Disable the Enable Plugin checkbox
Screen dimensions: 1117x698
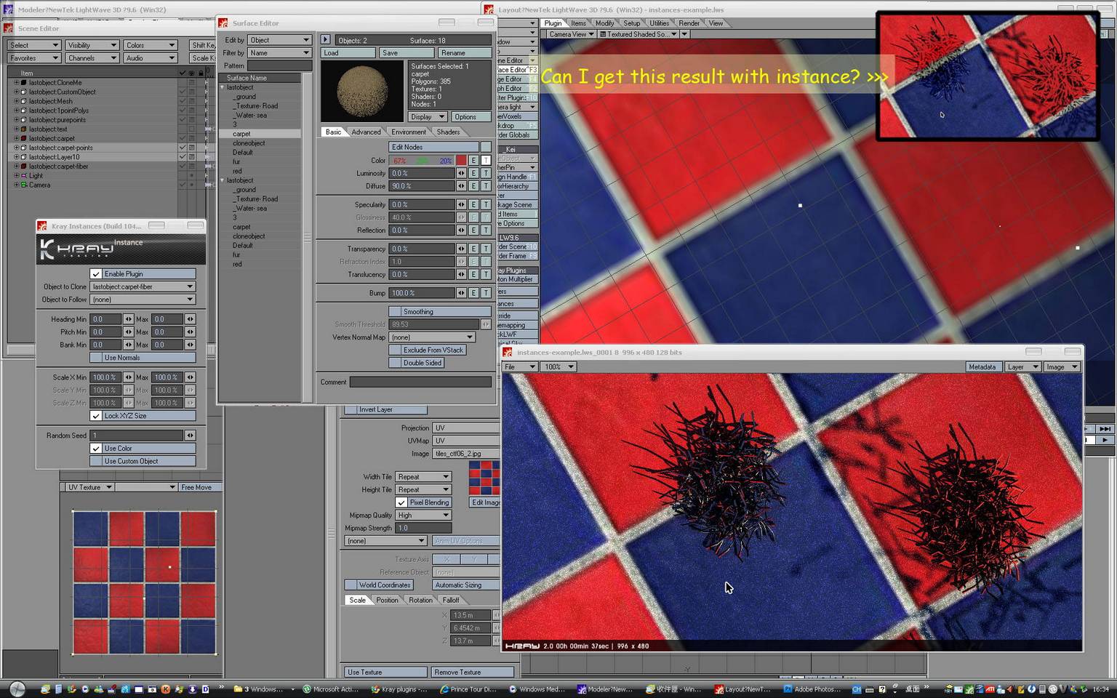click(x=96, y=274)
